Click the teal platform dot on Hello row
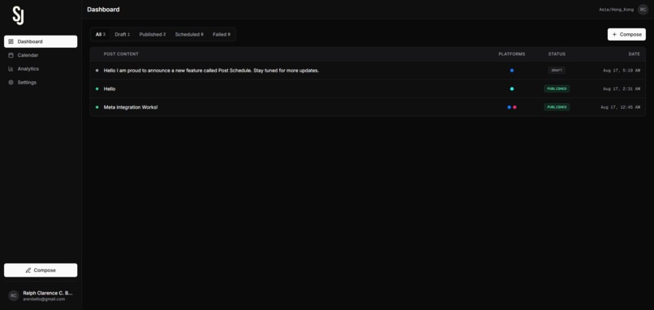 pyautogui.click(x=512, y=89)
